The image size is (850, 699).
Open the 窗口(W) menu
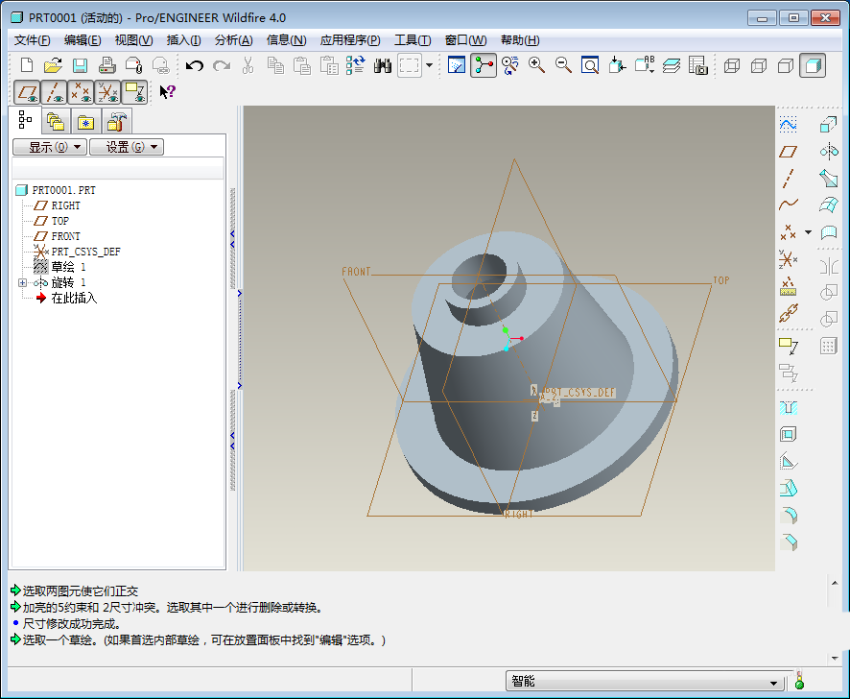(x=465, y=40)
